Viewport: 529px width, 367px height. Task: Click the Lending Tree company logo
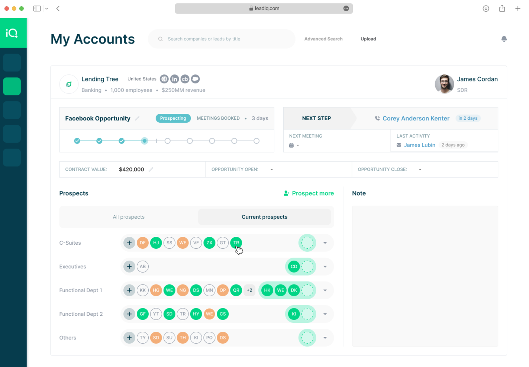[x=69, y=84]
